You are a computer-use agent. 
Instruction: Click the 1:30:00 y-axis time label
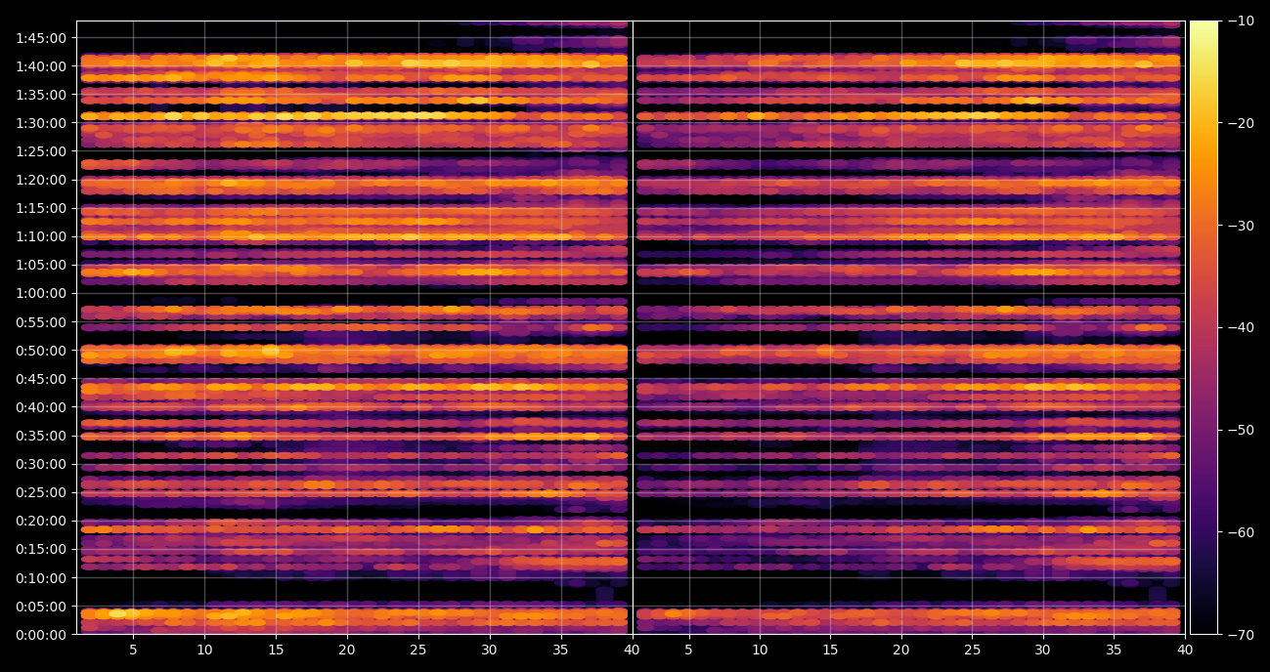pyautogui.click(x=42, y=123)
